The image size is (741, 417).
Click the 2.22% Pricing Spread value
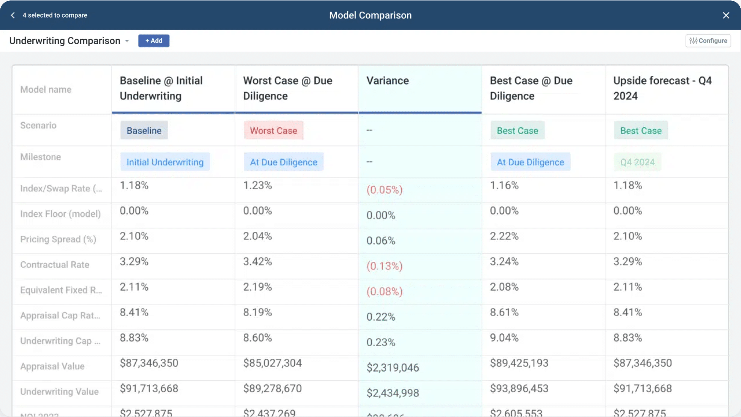point(504,236)
